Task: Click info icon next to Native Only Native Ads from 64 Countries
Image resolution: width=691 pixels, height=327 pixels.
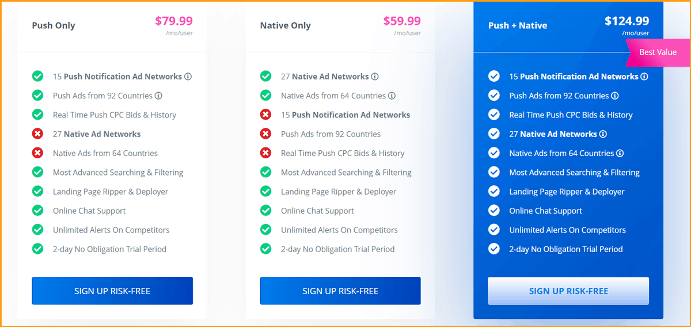Action: [392, 96]
